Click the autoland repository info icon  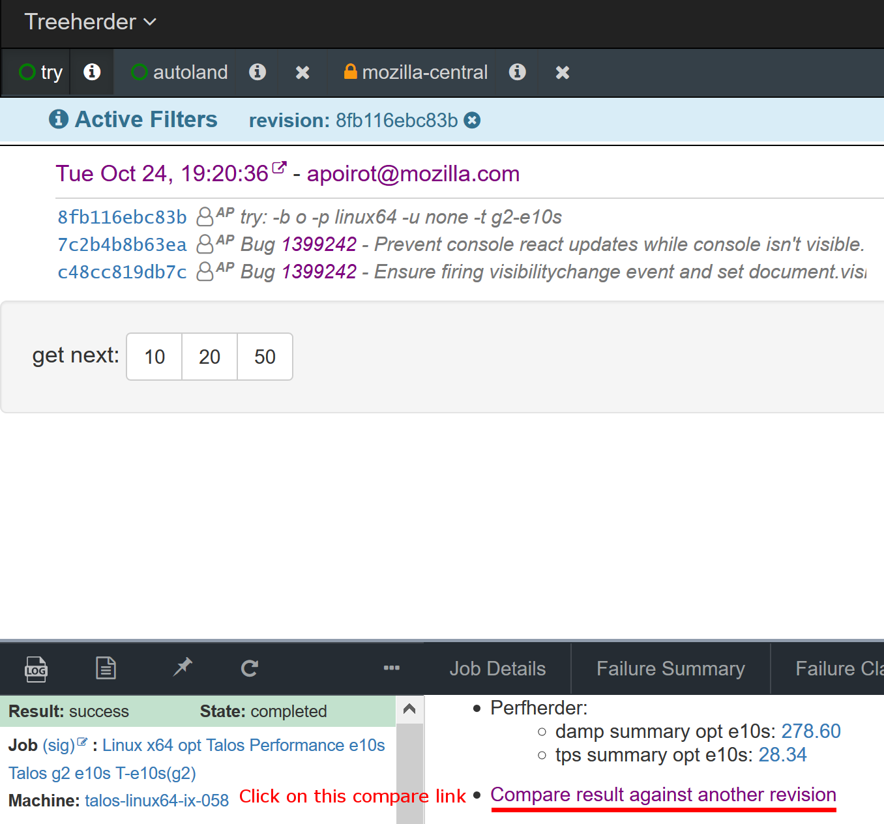coord(258,72)
